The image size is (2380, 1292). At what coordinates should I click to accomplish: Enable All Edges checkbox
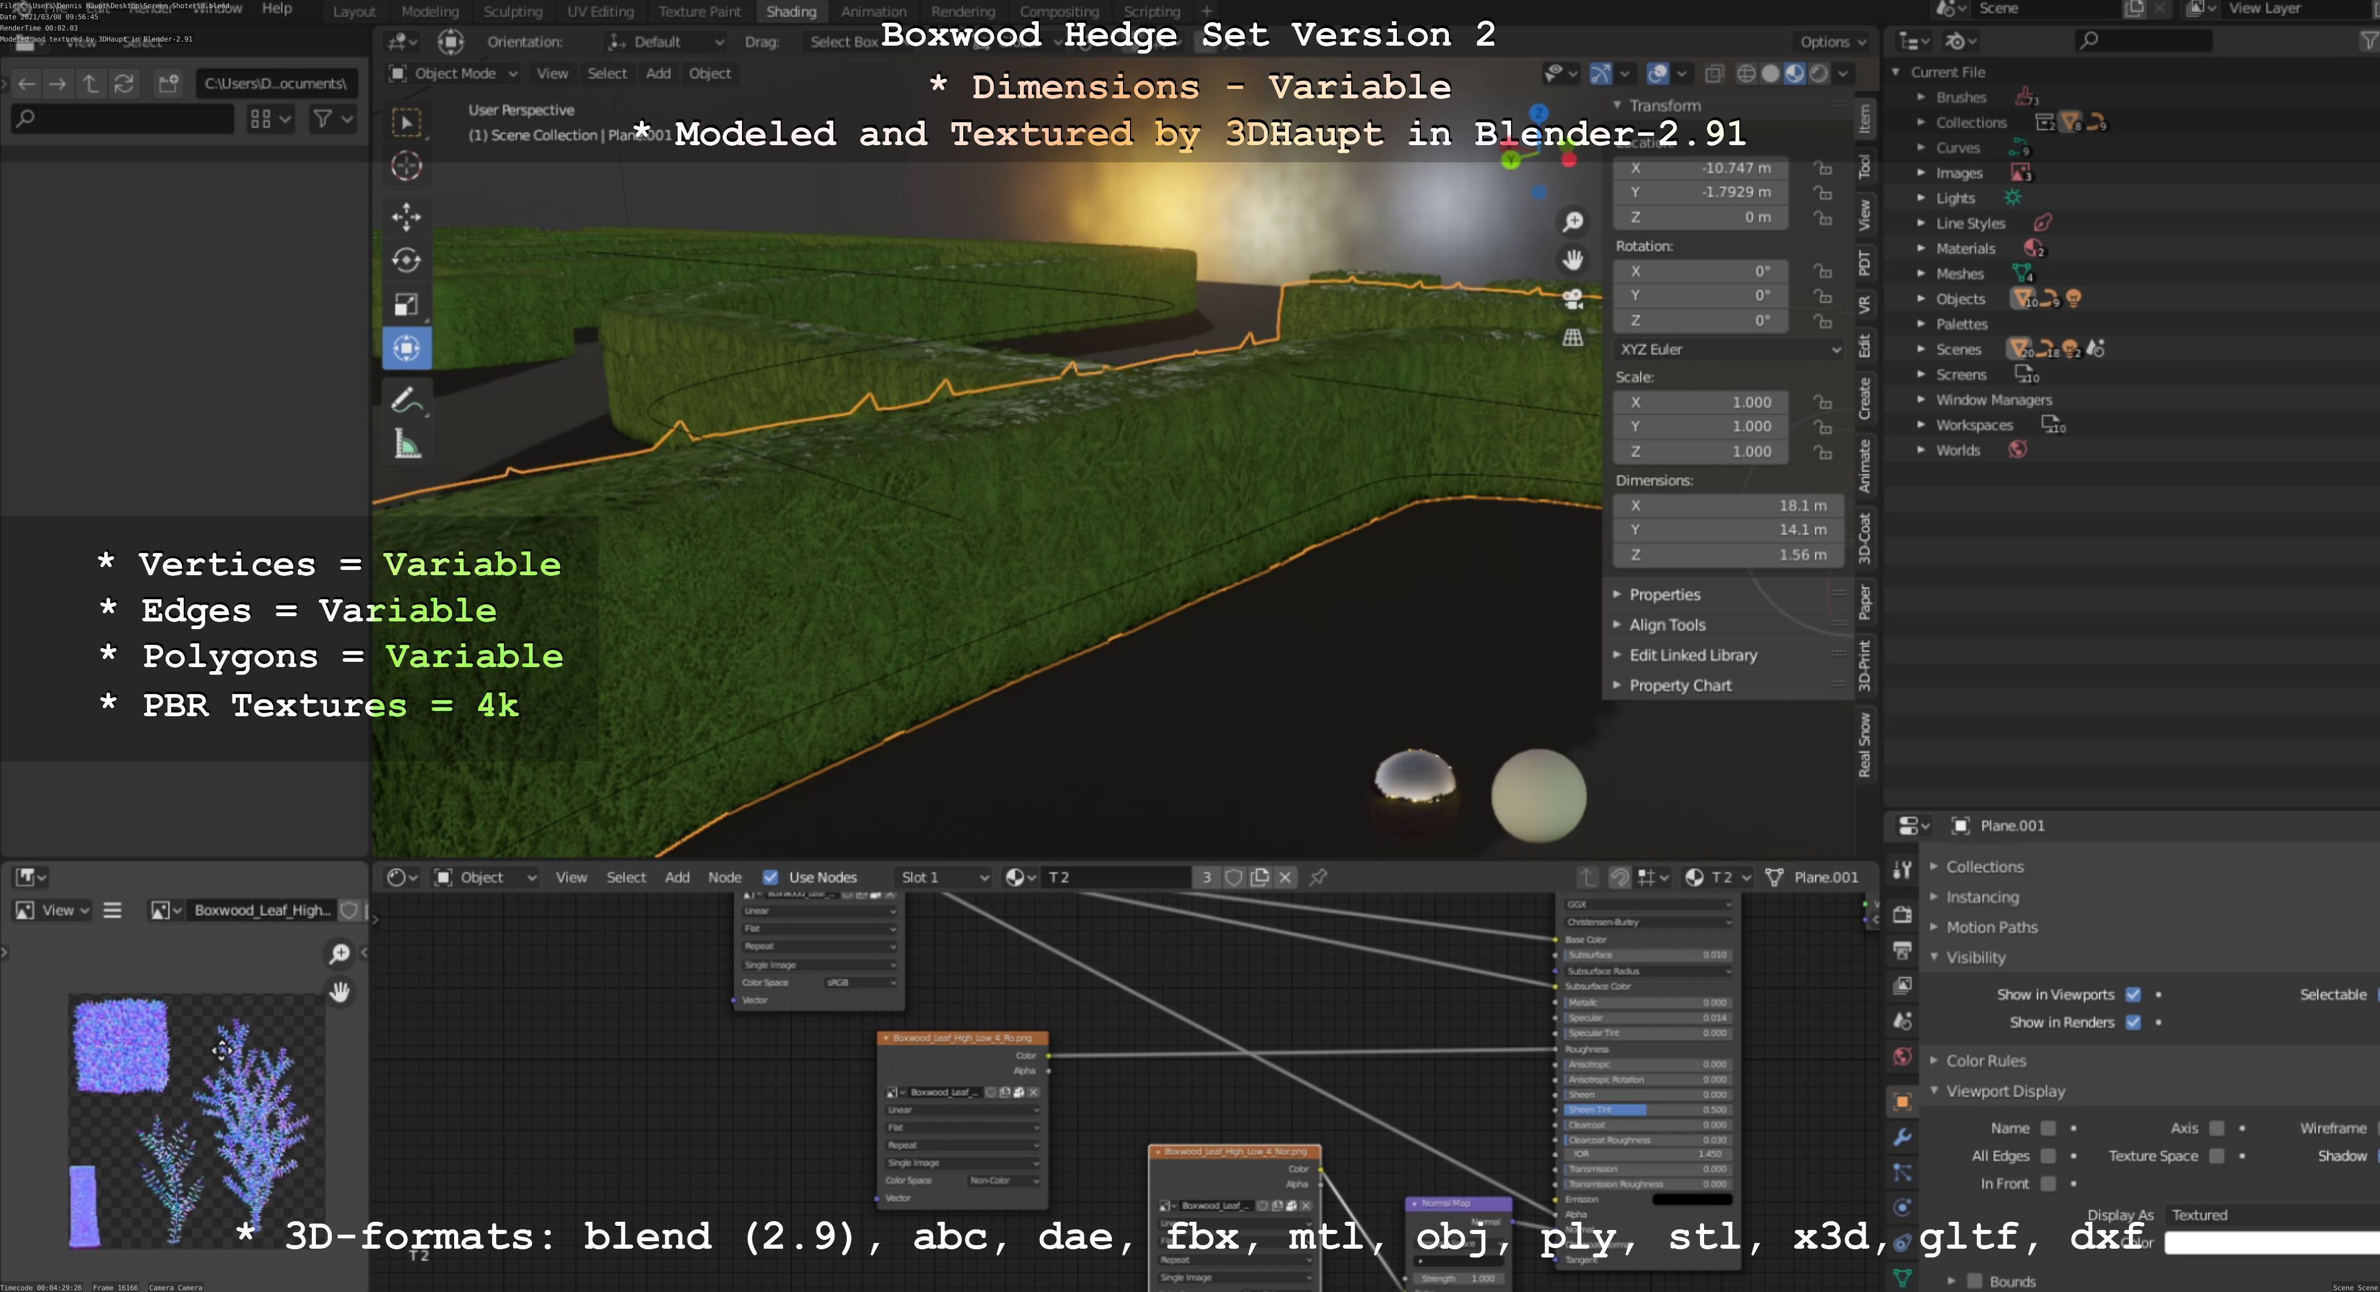point(2048,1156)
